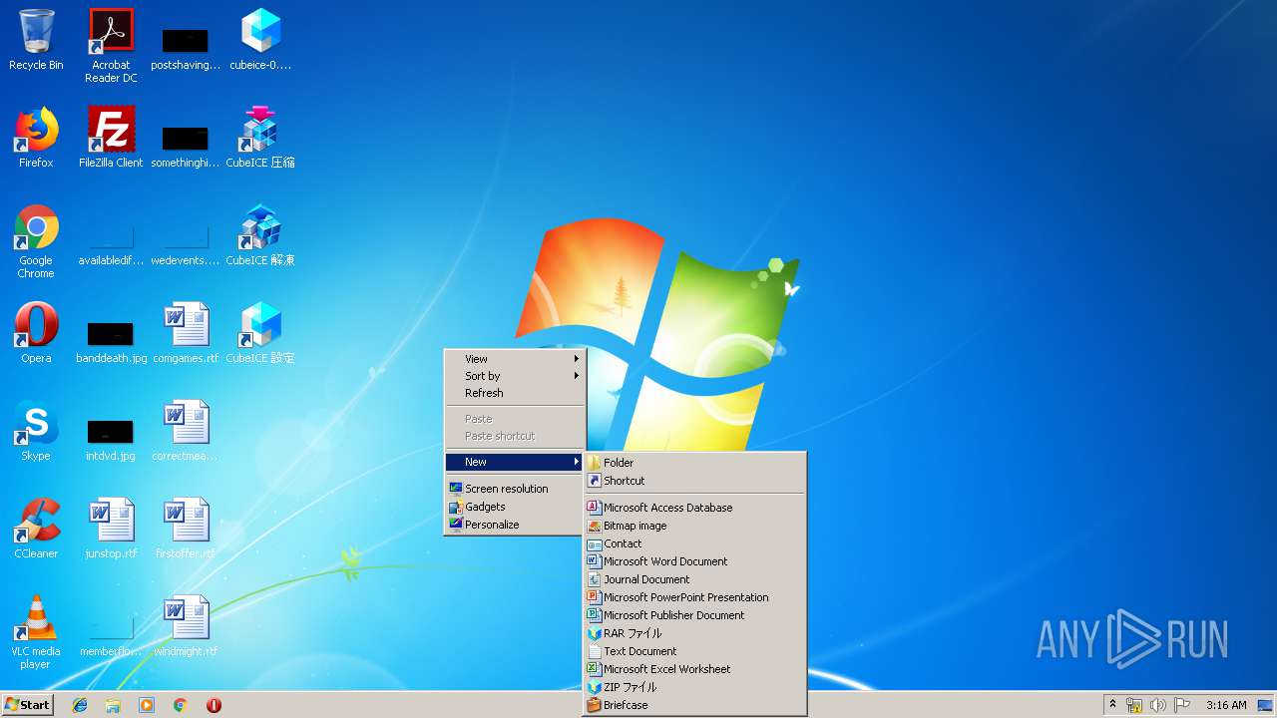Click the Start button
Image resolution: width=1277 pixels, height=718 pixels.
pos(27,705)
